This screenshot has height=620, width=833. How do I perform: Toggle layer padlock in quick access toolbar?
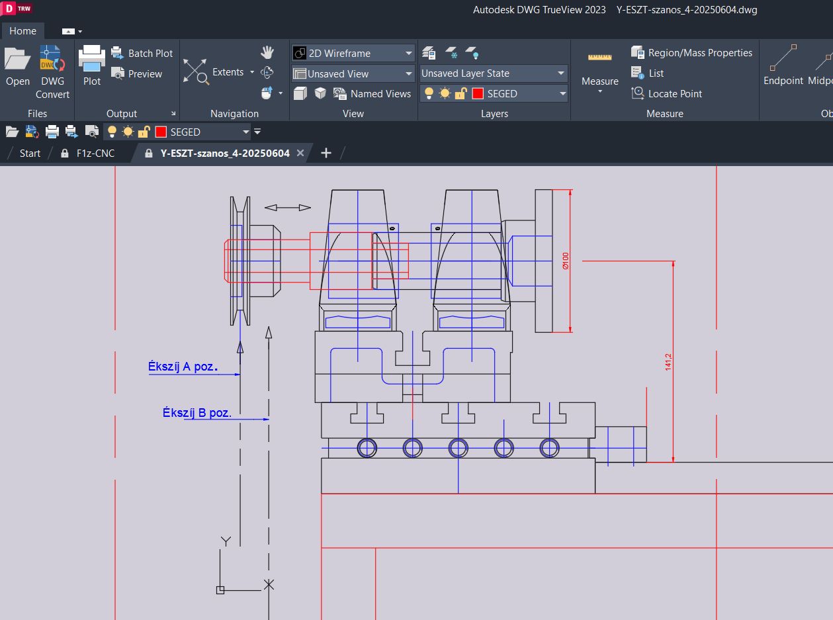click(144, 132)
